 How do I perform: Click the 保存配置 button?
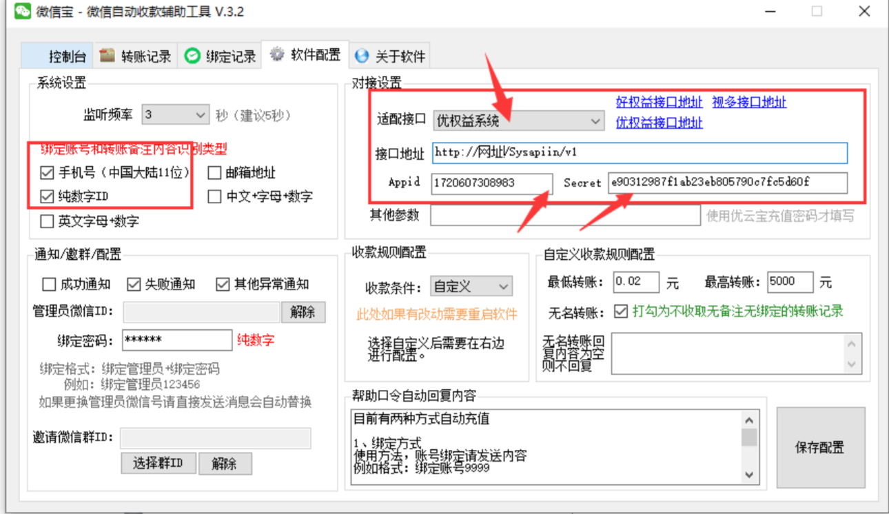[819, 447]
